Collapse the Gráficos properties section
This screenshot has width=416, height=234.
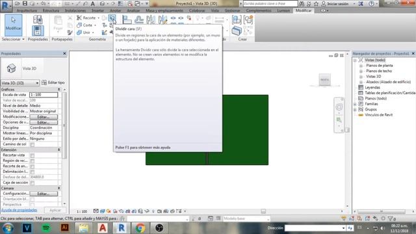point(59,90)
